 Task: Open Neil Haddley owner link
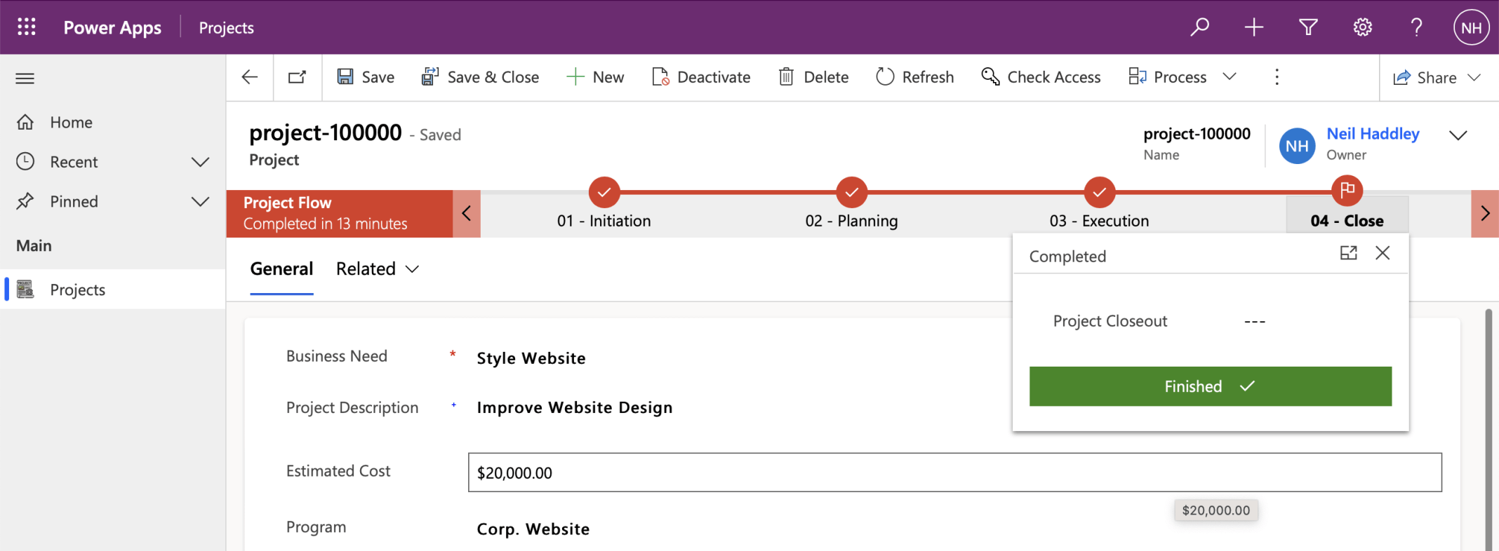(1372, 134)
